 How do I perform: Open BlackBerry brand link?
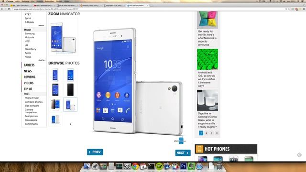(30, 49)
